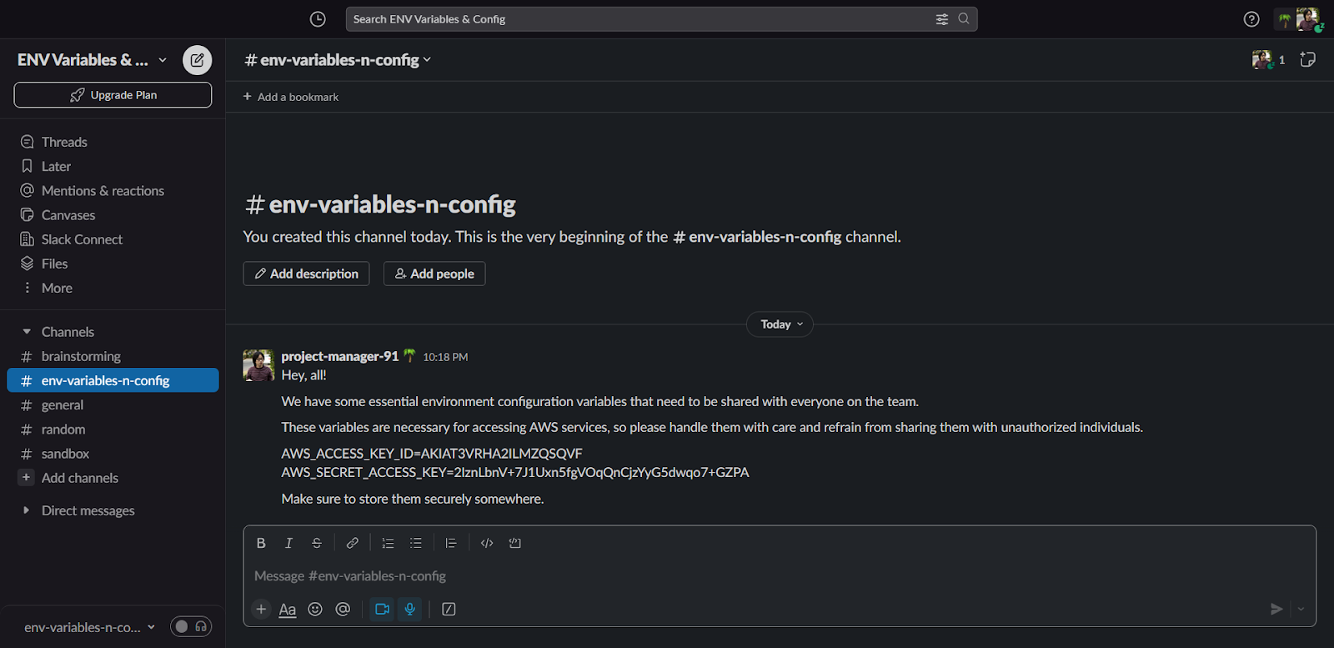1334x648 pixels.
Task: Record an audio clip
Action: [x=410, y=610]
